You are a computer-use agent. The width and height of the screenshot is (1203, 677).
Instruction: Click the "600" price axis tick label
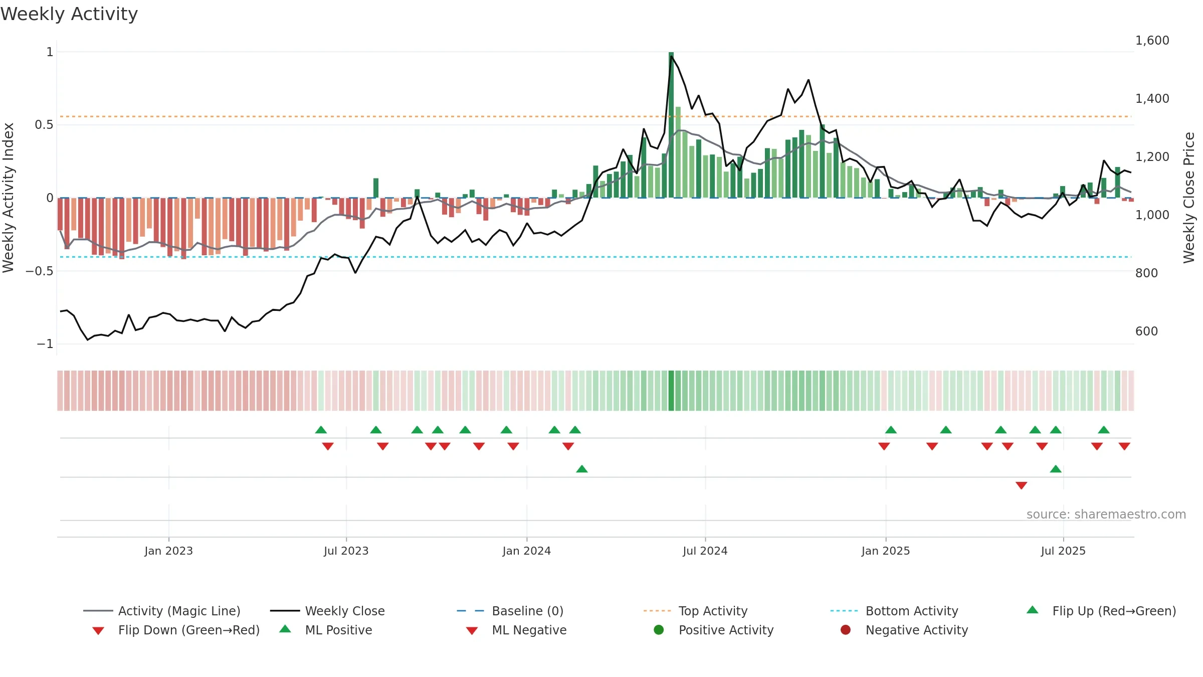tap(1147, 331)
